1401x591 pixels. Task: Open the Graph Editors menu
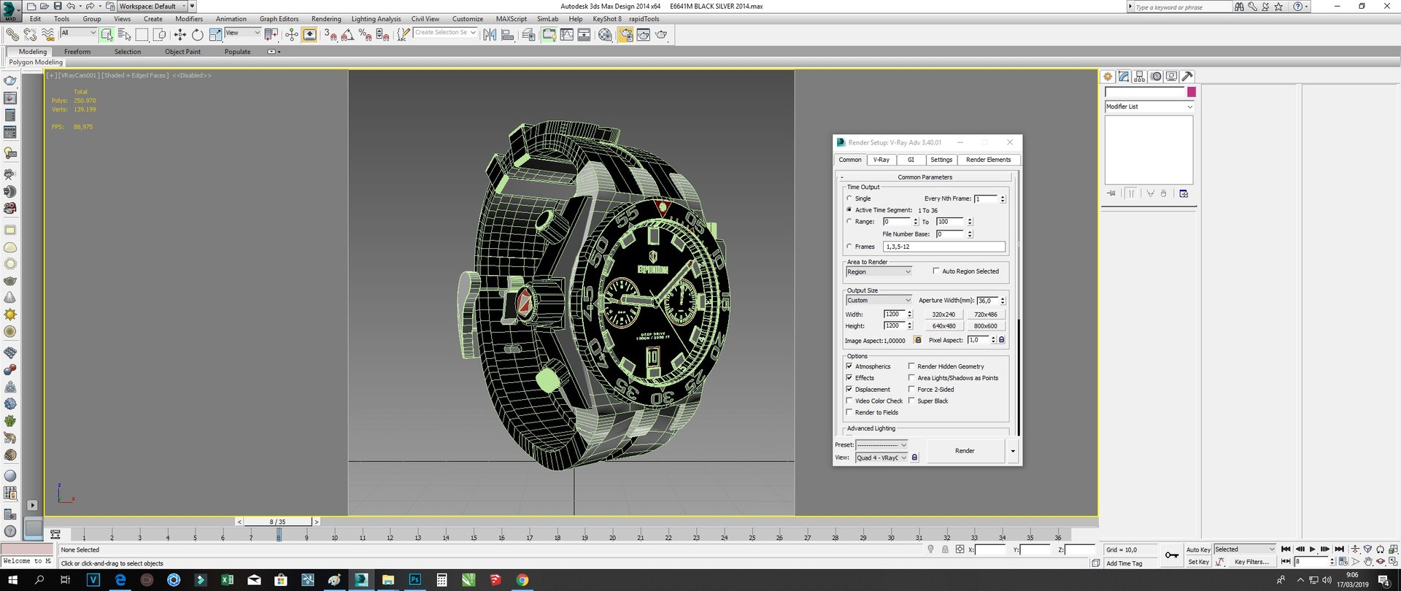tap(279, 19)
